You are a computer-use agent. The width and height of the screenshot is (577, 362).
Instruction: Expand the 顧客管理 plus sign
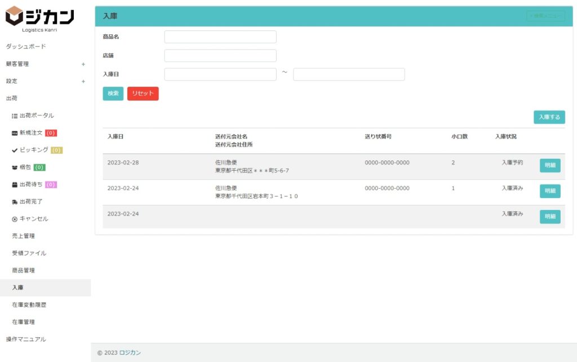point(83,64)
